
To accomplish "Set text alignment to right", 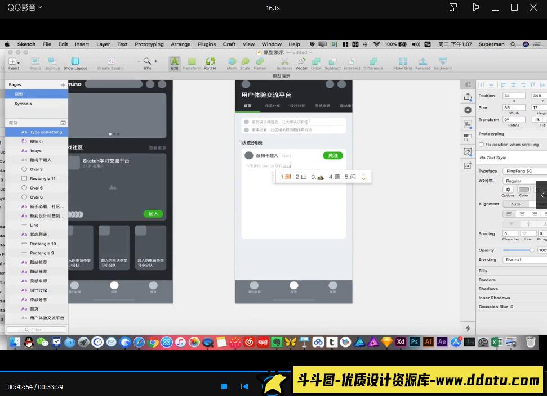I will [535, 214].
